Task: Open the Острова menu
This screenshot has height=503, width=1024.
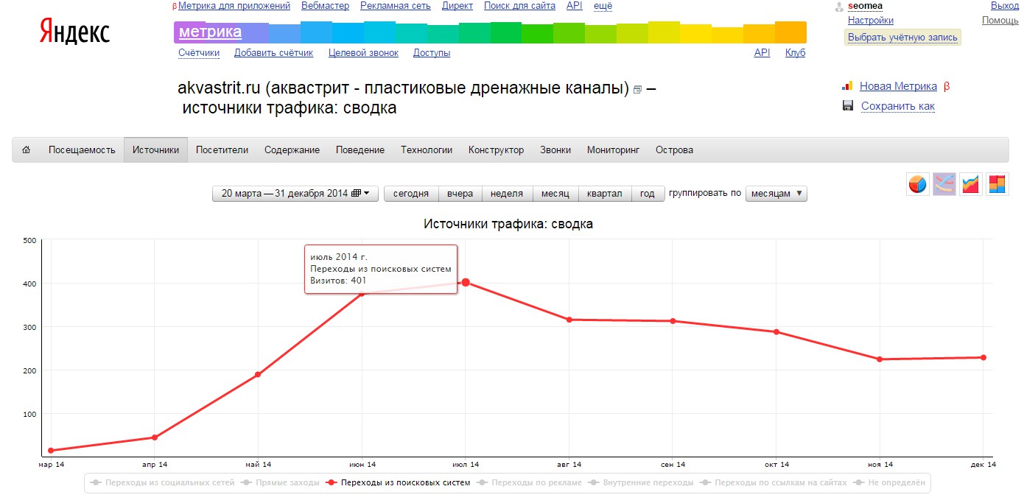Action: pyautogui.click(x=674, y=150)
